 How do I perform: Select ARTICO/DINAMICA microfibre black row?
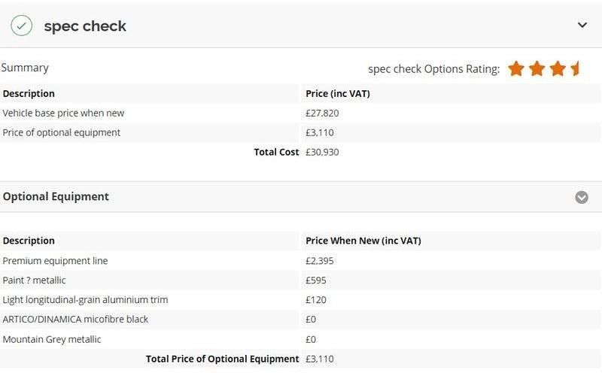click(x=75, y=320)
